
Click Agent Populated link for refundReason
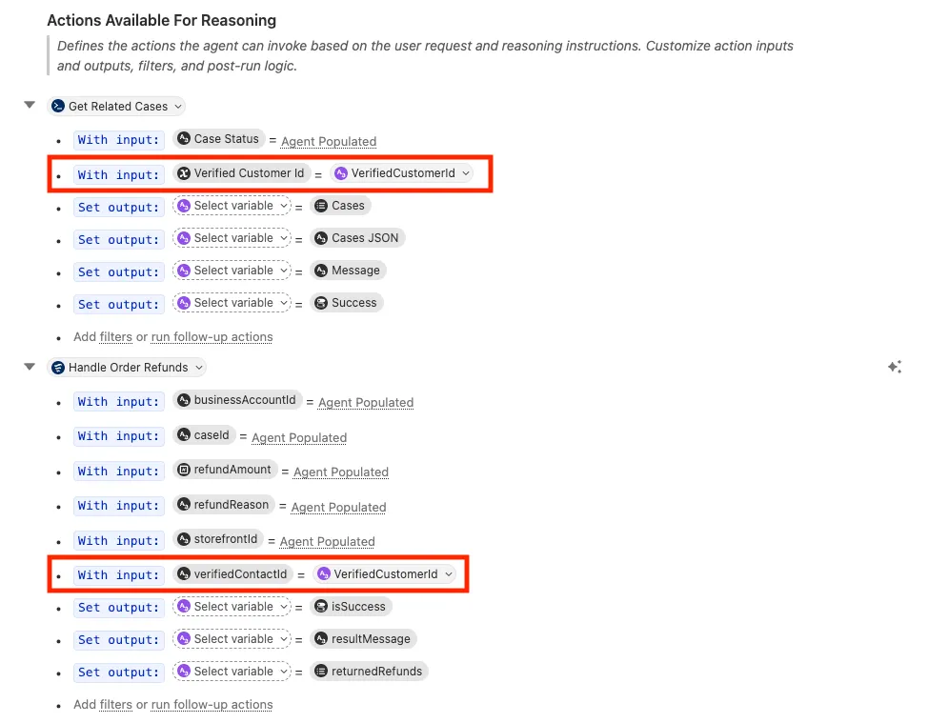(338, 507)
